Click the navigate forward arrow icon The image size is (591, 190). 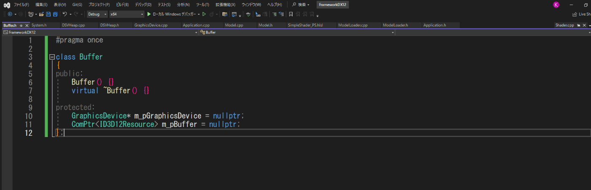pyautogui.click(x=20, y=14)
